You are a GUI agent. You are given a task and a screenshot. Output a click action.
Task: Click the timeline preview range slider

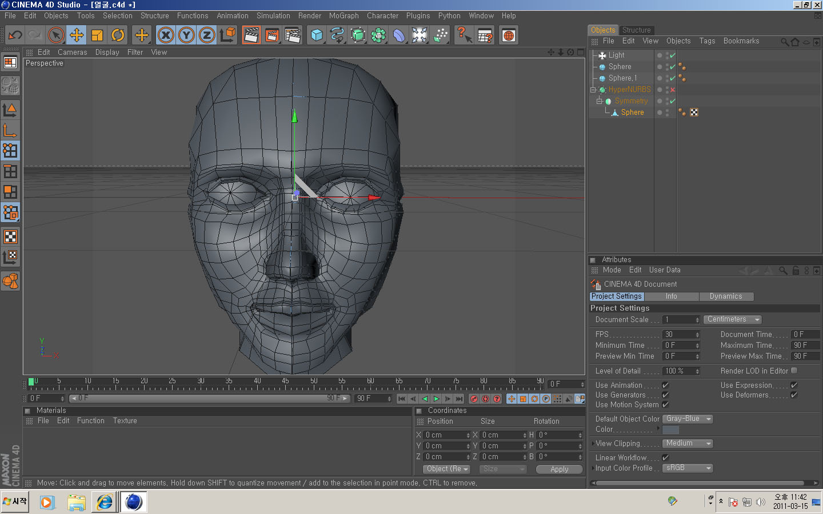(x=209, y=399)
